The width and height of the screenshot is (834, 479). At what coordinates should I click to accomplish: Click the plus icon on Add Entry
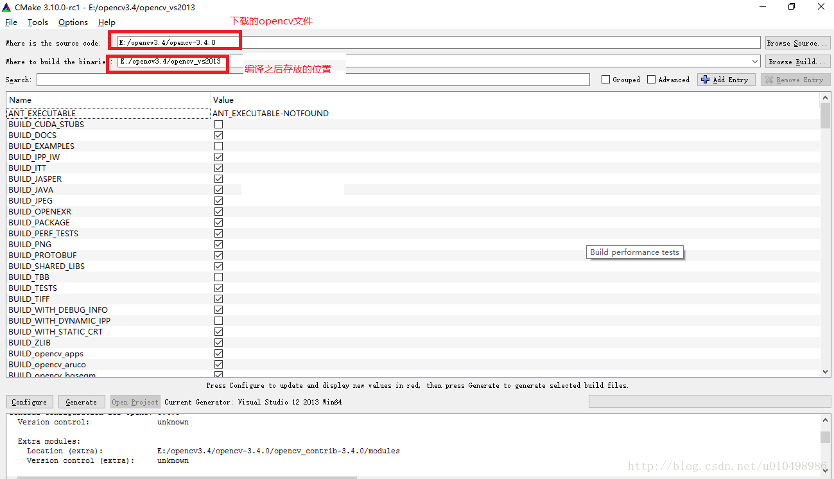pyautogui.click(x=705, y=80)
